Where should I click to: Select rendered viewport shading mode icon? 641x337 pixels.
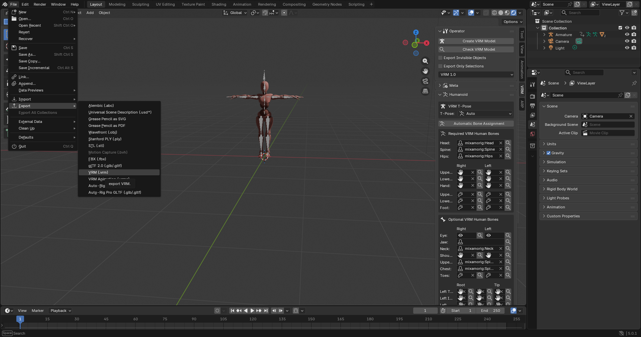click(513, 13)
